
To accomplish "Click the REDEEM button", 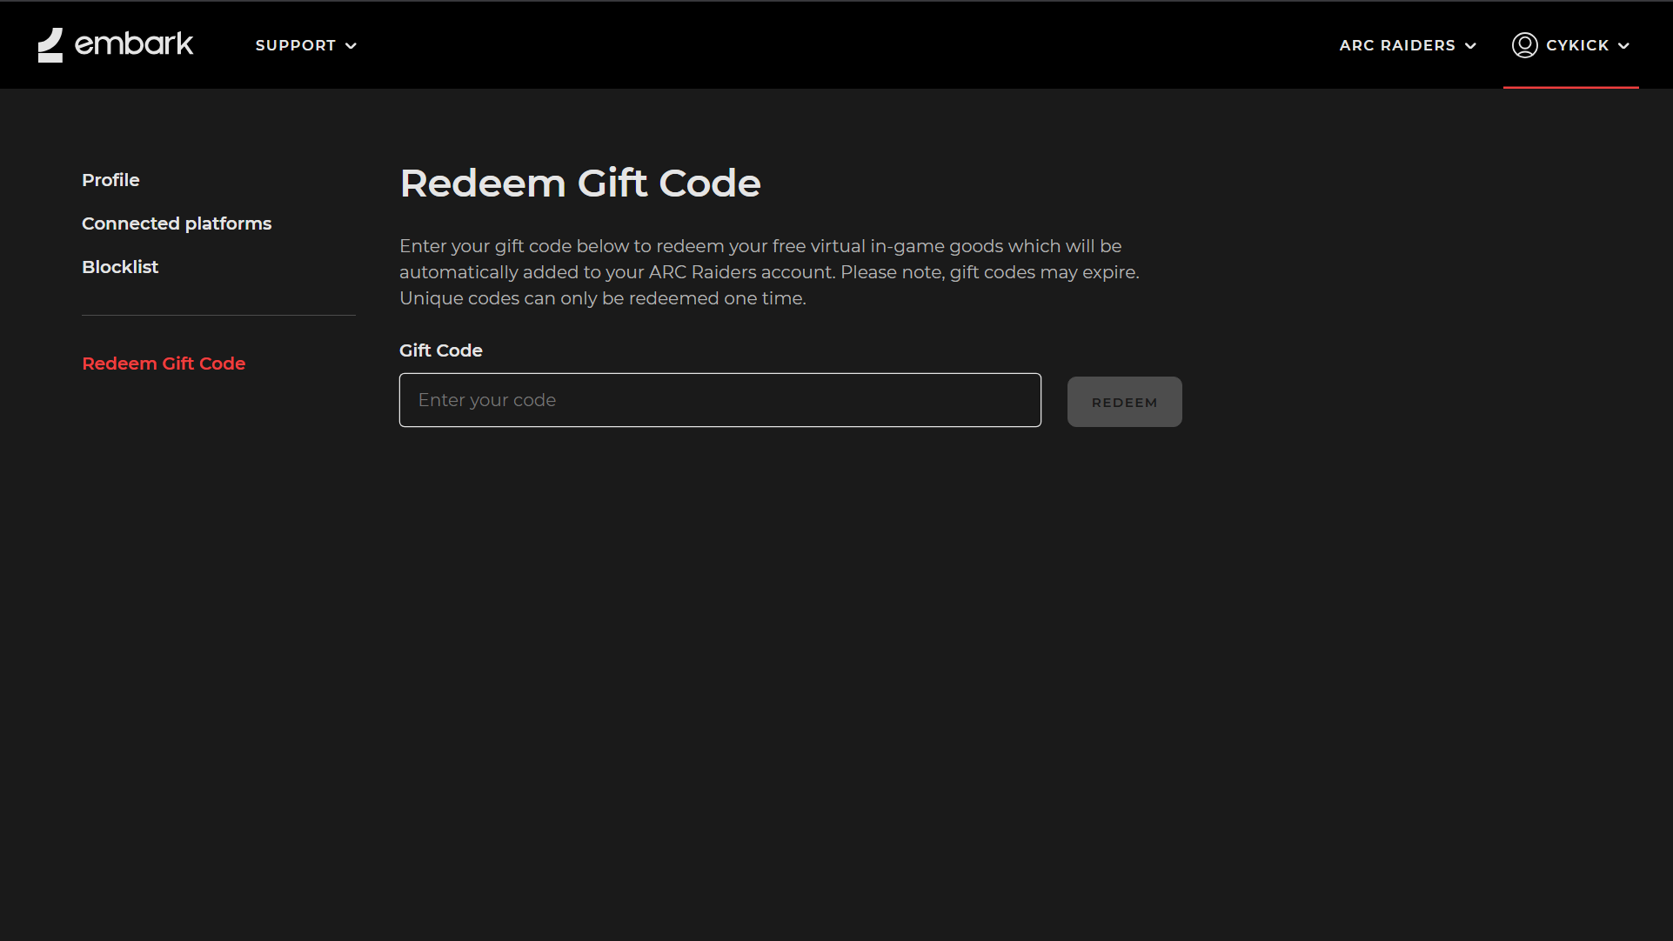I will (1124, 402).
